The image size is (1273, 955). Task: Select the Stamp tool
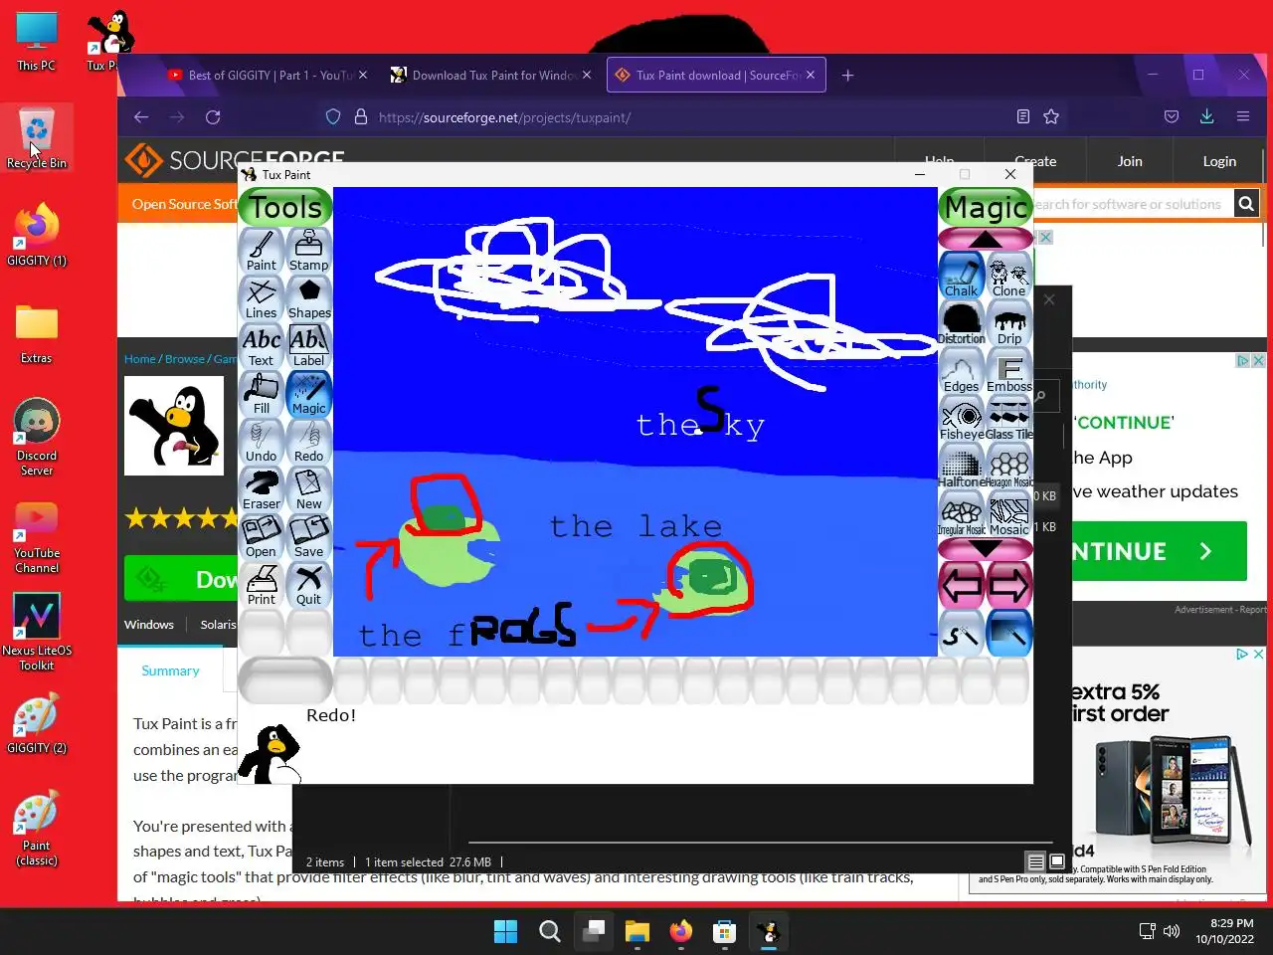coord(308,251)
